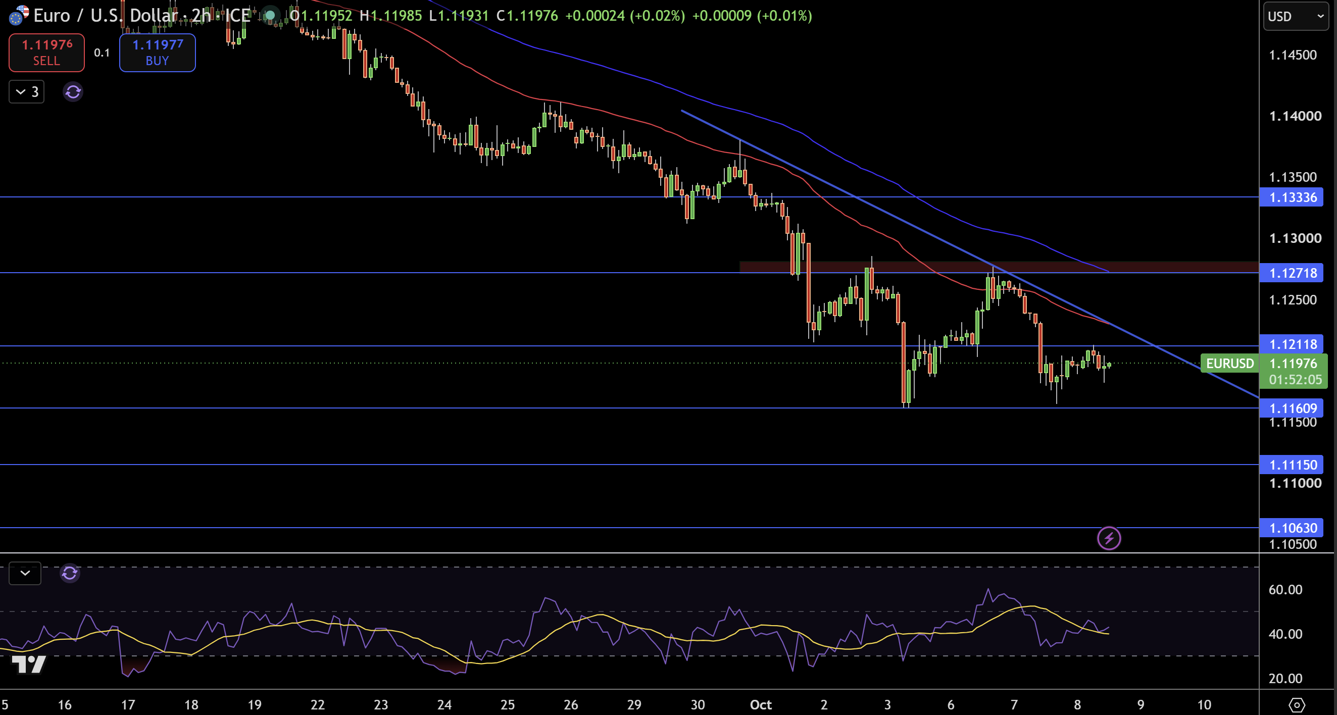
Task: Select the 1.12118 horizontal line price label
Action: coord(1292,344)
